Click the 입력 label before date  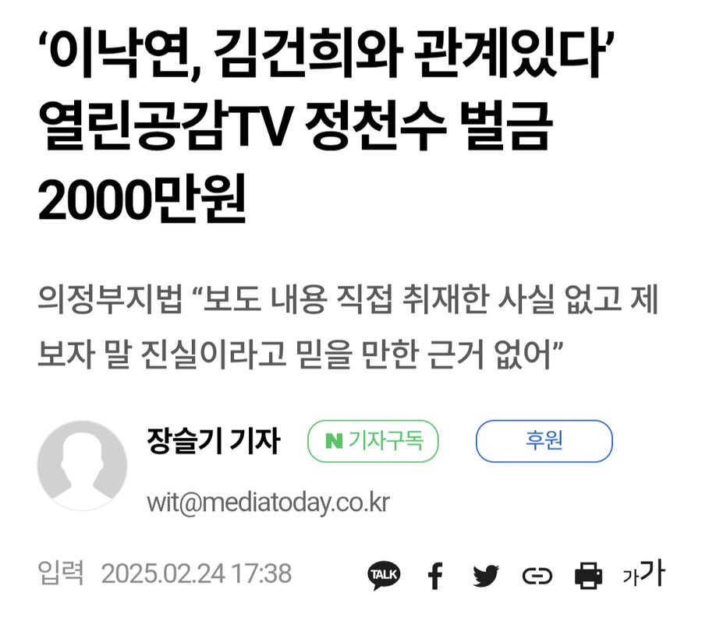[61, 573]
